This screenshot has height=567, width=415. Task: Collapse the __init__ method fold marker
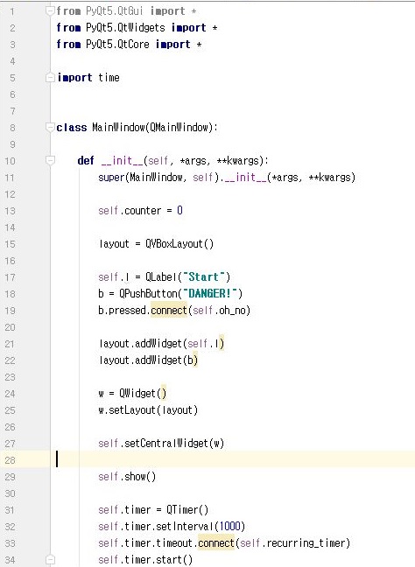(50, 160)
